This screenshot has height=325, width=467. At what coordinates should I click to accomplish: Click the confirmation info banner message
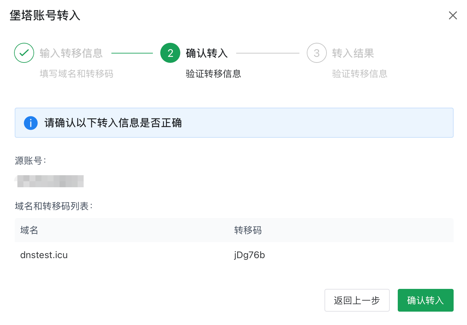tap(113, 123)
